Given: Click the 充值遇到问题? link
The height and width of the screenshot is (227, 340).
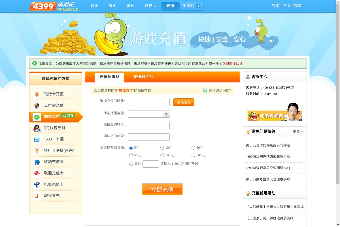Looking at the screenshot, I should [x=220, y=90].
